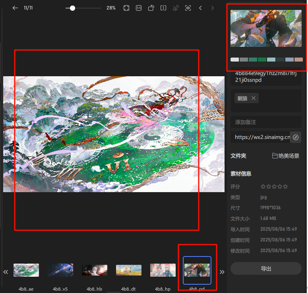Click the 素材信息 section heading

(241, 173)
